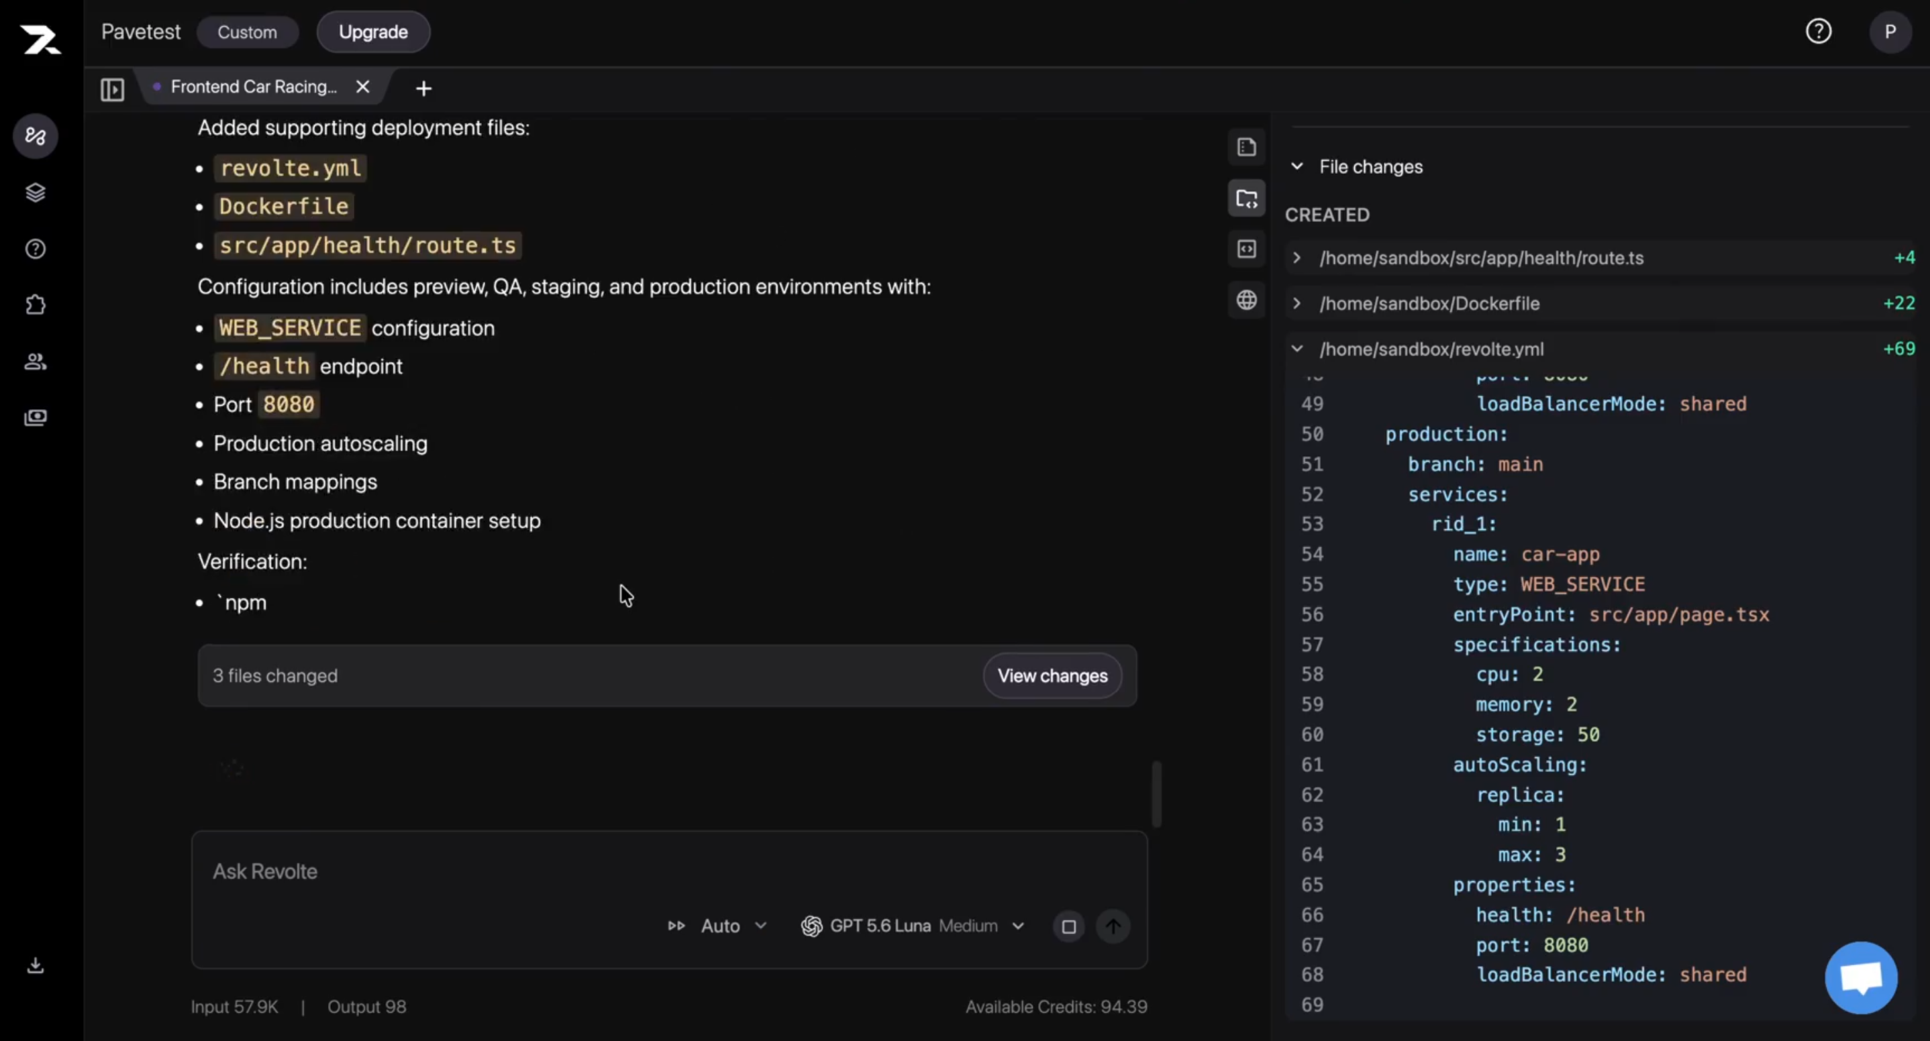Click the Pavetest workspace name
This screenshot has height=1041, width=1930.
point(141,32)
